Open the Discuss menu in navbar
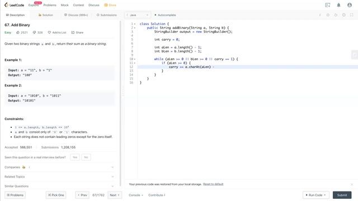This screenshot has width=358, height=201. click(x=94, y=5)
